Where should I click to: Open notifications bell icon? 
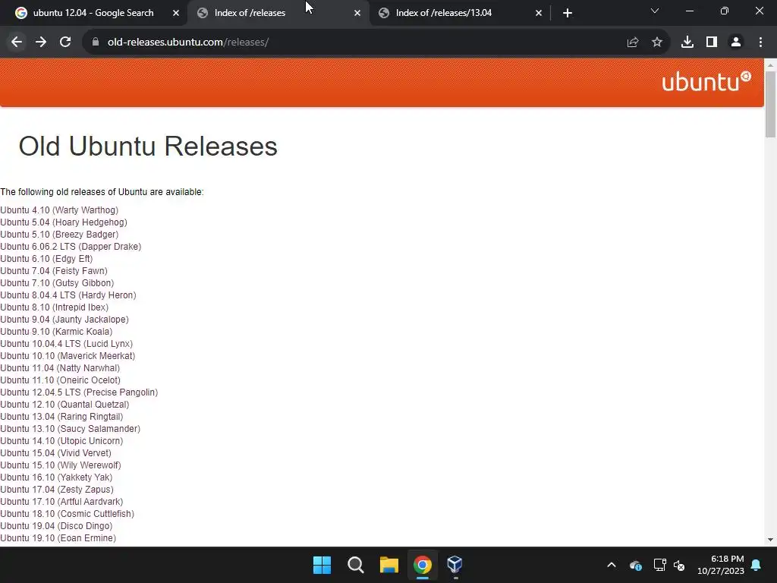(x=757, y=565)
